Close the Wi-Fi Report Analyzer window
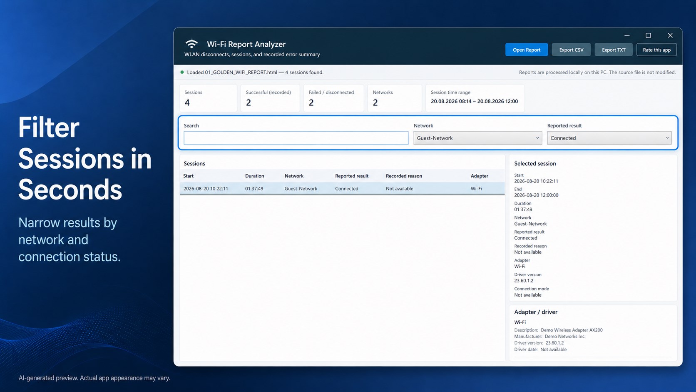 (670, 35)
